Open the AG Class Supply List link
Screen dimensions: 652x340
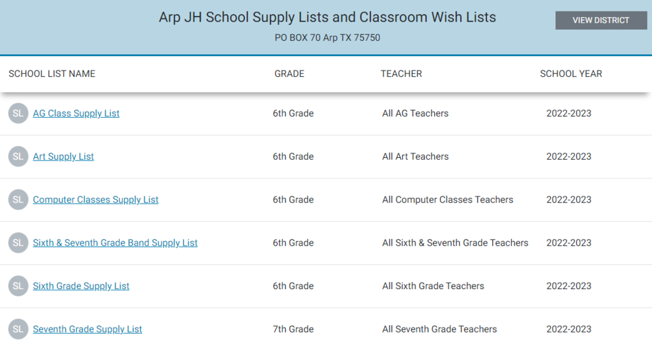pyautogui.click(x=76, y=113)
